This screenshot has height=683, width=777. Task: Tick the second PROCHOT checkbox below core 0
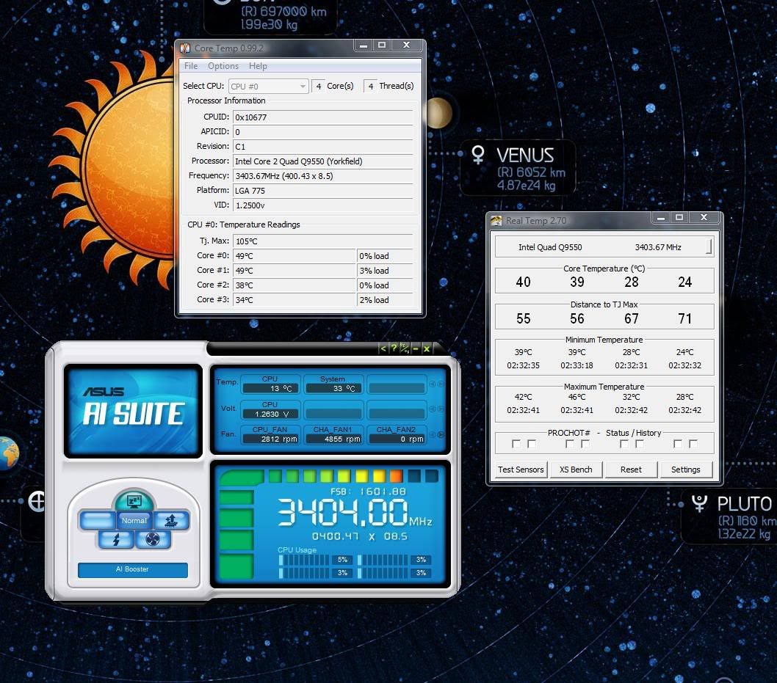coord(532,444)
